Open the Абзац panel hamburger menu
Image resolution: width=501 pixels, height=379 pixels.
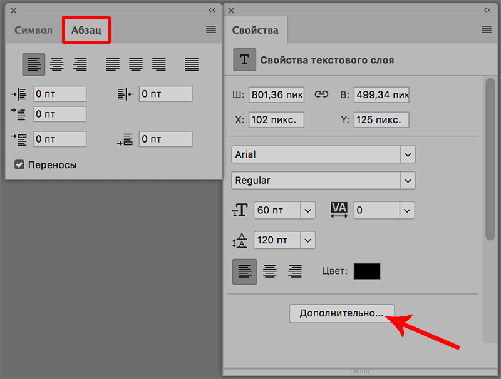coord(211,29)
